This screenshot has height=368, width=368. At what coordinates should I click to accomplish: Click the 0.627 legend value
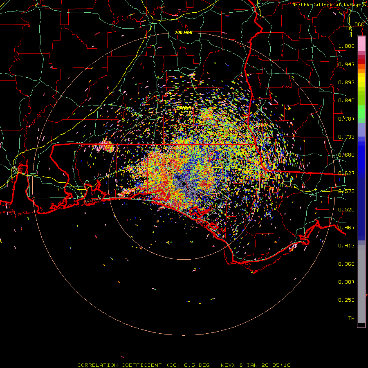[346, 173]
